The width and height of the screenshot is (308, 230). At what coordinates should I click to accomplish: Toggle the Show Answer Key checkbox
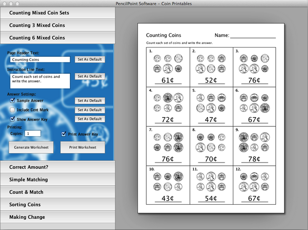(x=13, y=120)
